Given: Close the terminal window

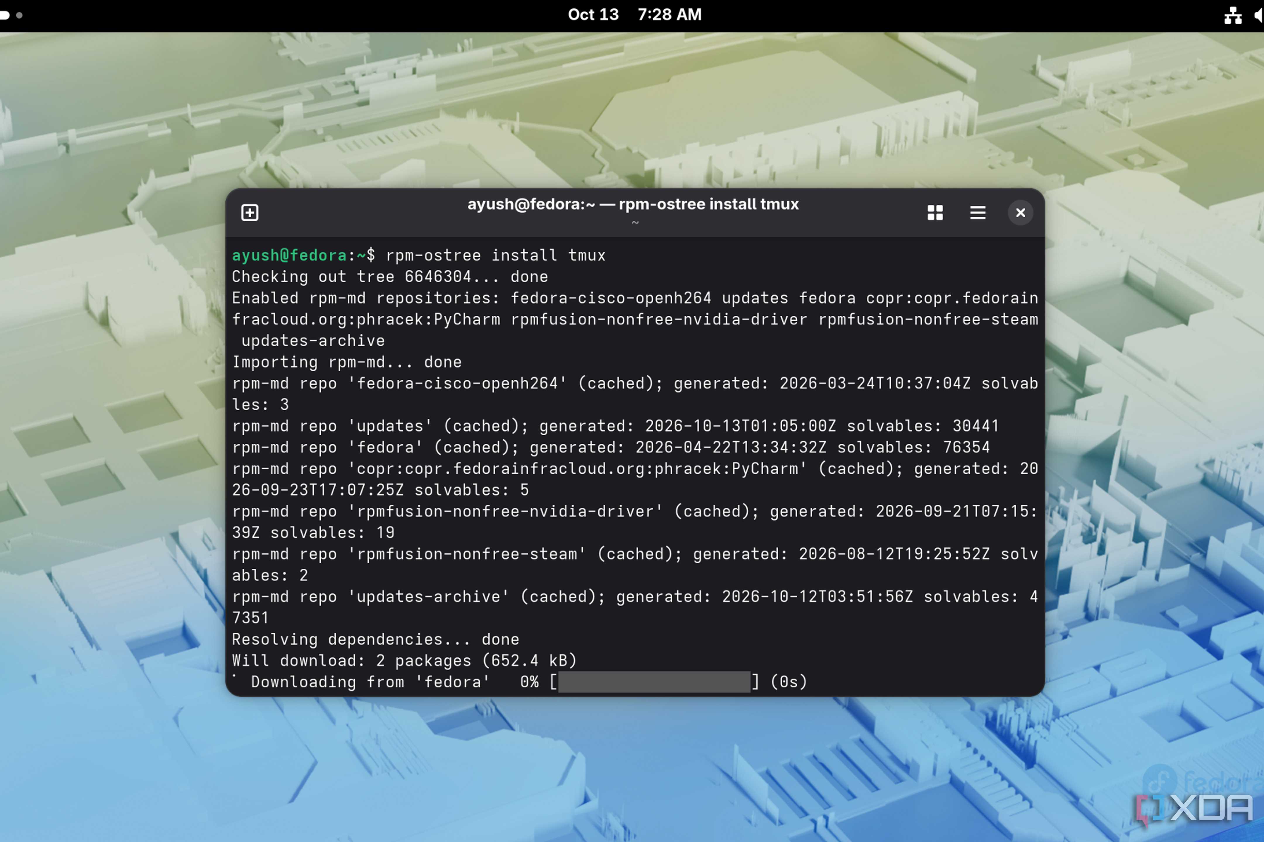Looking at the screenshot, I should tap(1020, 213).
